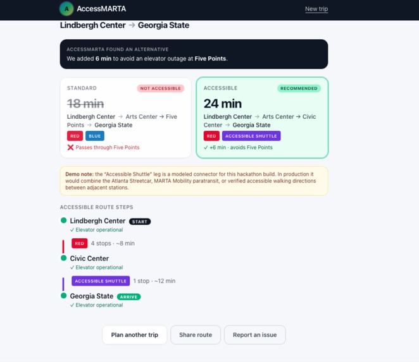The height and width of the screenshot is (362, 419).
Task: Click the Demo note banner
Action: (194, 181)
